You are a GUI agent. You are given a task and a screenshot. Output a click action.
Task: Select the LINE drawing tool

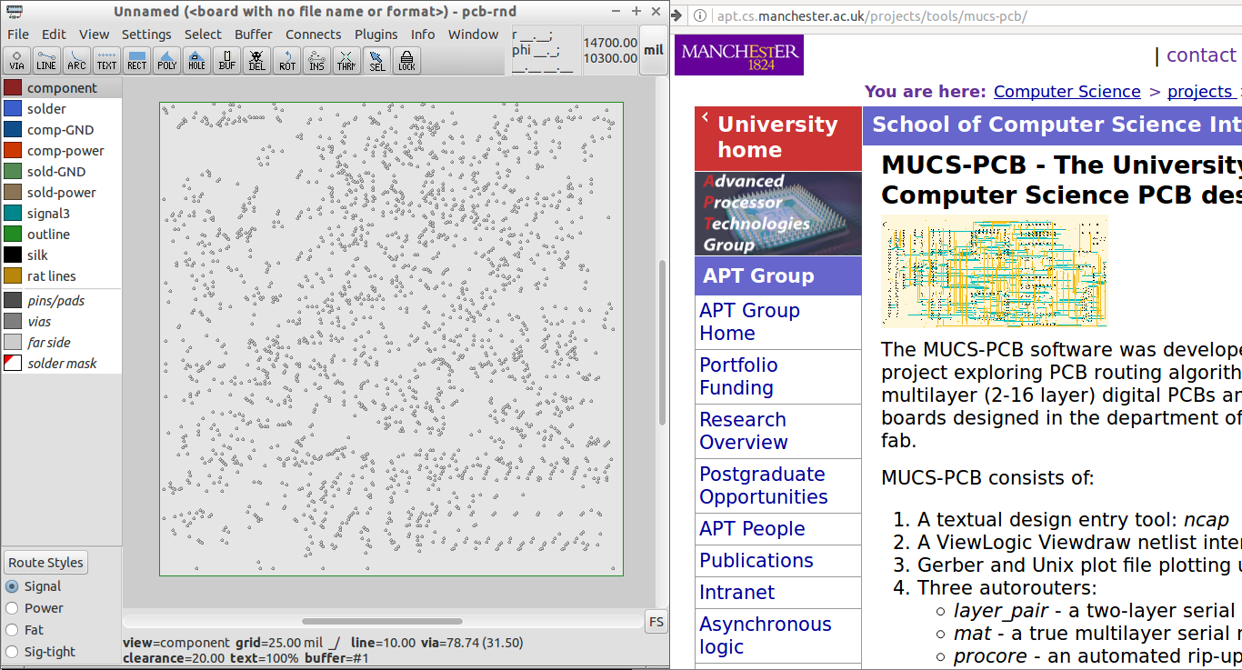(x=46, y=61)
